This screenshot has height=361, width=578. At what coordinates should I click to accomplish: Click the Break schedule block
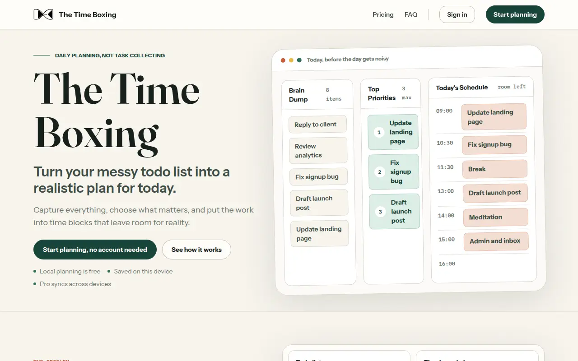[x=495, y=169]
